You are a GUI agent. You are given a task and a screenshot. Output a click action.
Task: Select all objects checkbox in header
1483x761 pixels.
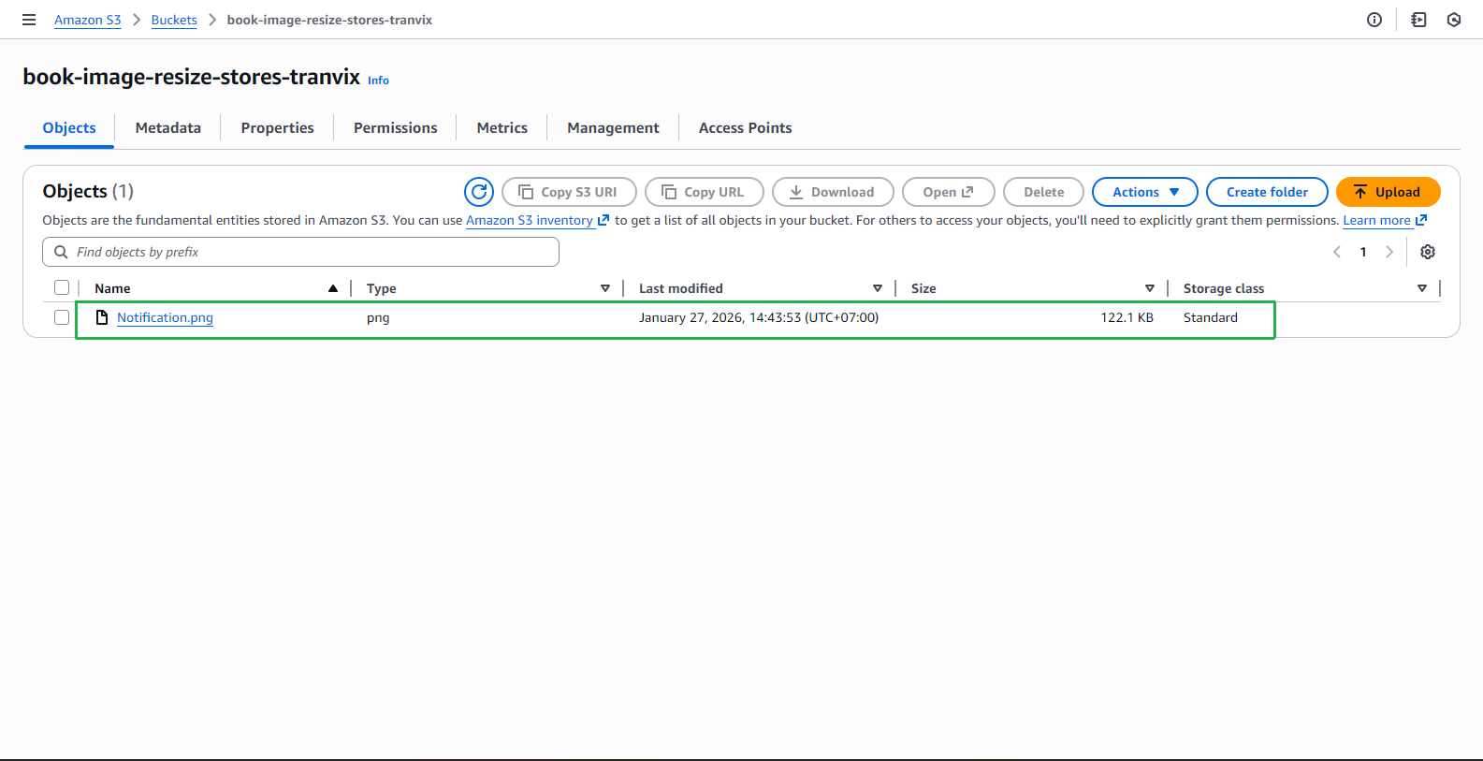[62, 287]
